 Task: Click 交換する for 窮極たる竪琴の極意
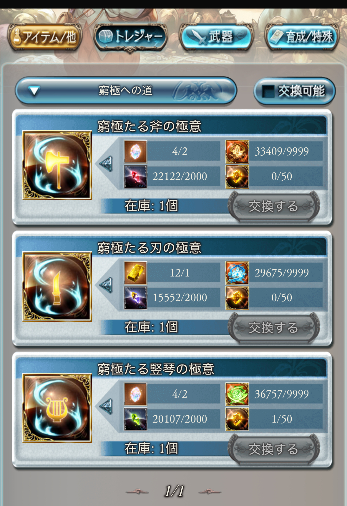click(x=274, y=449)
